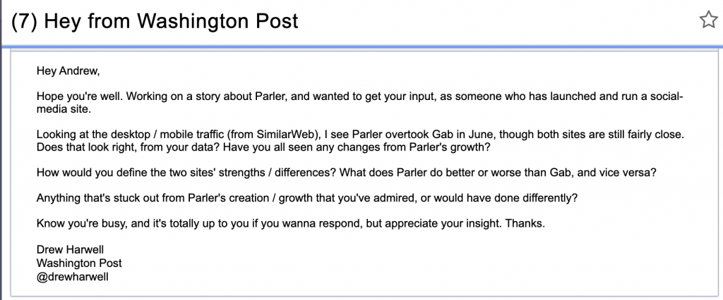Open the @drewharwell handle in the signature
Viewport: 723px width, 300px height.
[x=73, y=277]
